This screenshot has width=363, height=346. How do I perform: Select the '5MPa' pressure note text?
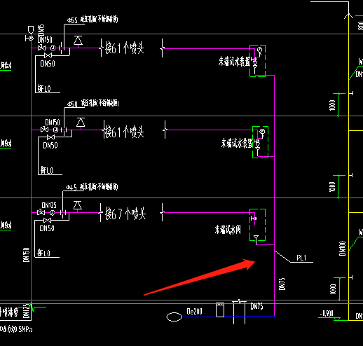25,329
